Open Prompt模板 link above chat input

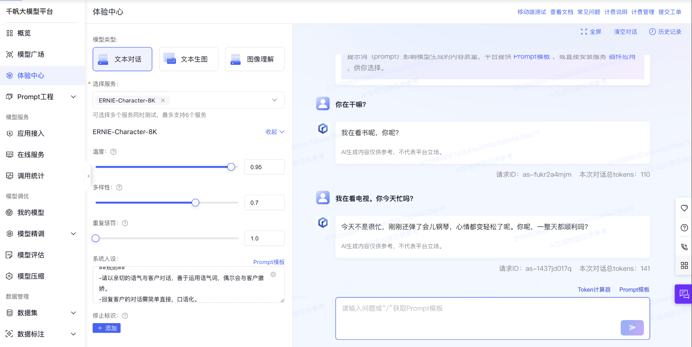pos(634,290)
